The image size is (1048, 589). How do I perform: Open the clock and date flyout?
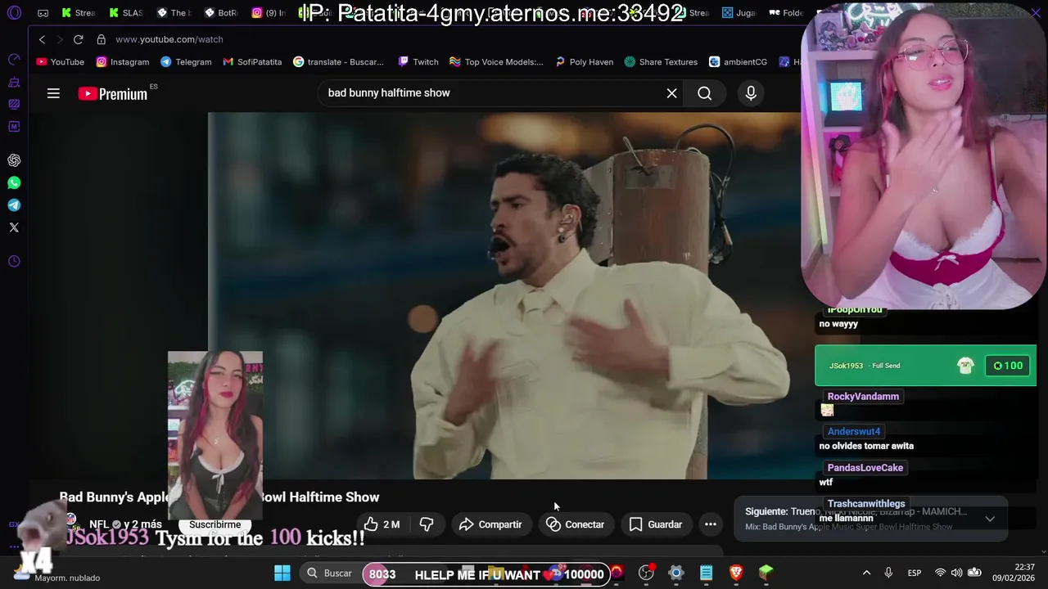(x=1012, y=573)
